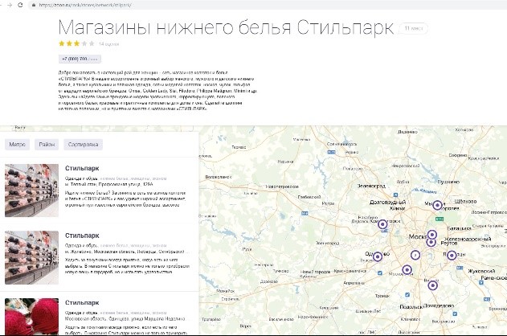Select map marker near Люберцы
This screenshot has height=336, width=507.
coord(452,256)
